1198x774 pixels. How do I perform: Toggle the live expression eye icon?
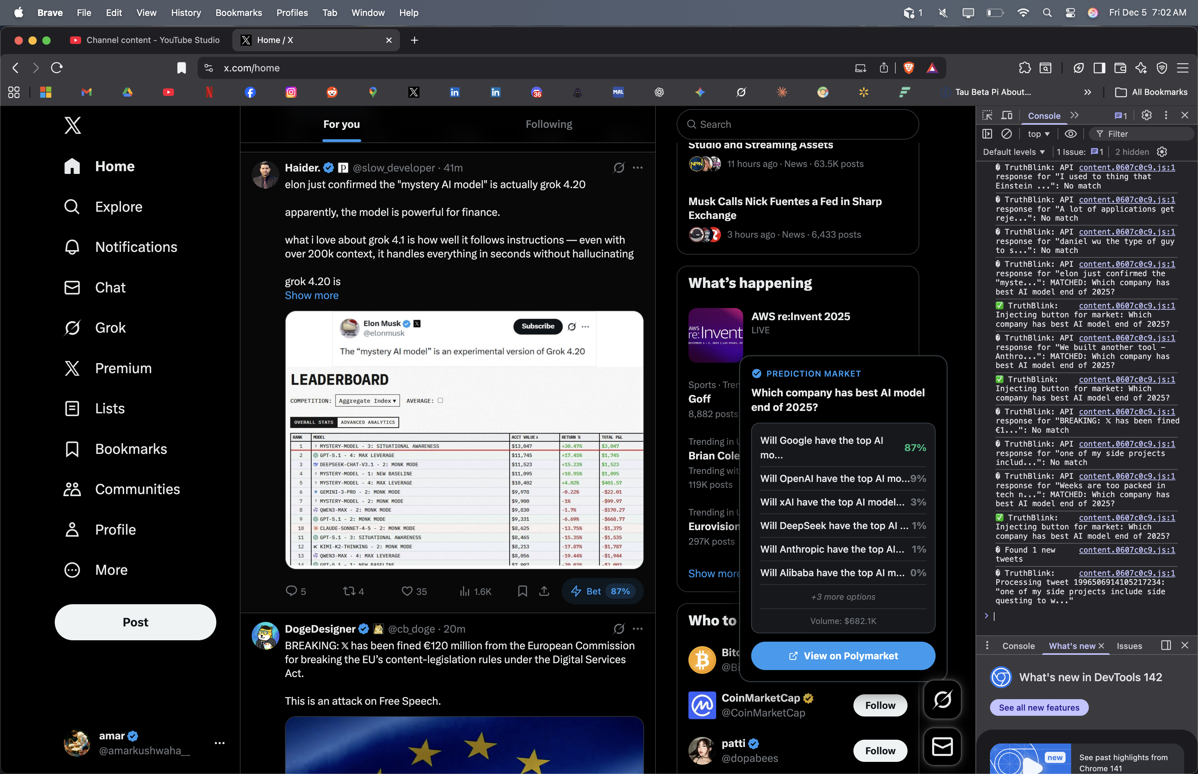coord(1070,134)
